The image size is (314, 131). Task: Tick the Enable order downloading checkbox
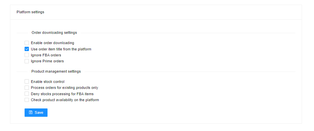(27, 43)
